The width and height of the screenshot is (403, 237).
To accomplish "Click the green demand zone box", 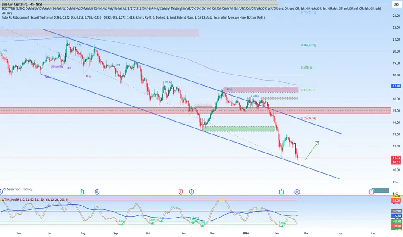I will [239, 129].
